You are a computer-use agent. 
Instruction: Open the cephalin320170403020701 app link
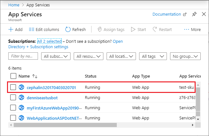(51, 87)
